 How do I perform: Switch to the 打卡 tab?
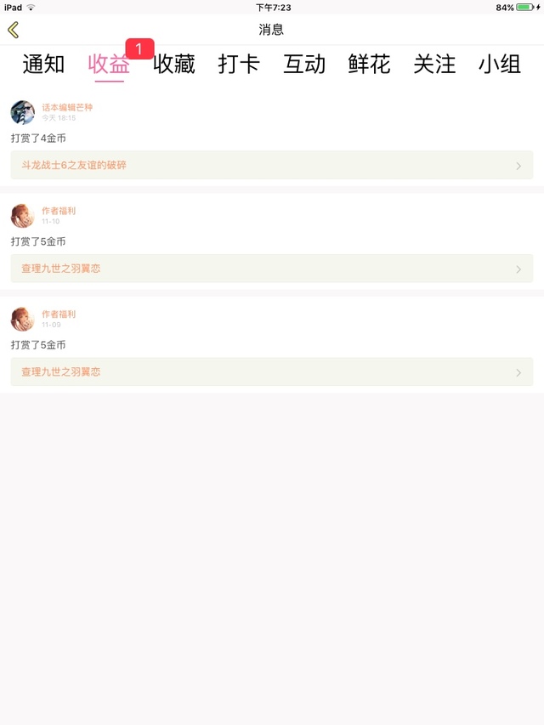239,64
